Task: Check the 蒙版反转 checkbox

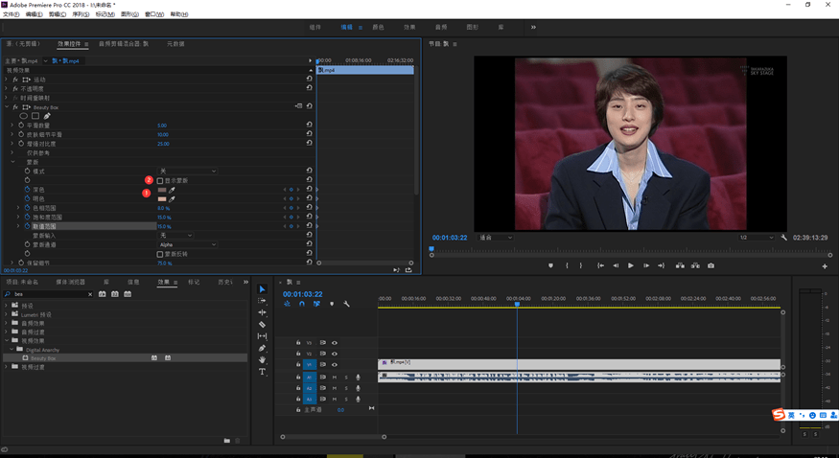Action: pos(160,254)
